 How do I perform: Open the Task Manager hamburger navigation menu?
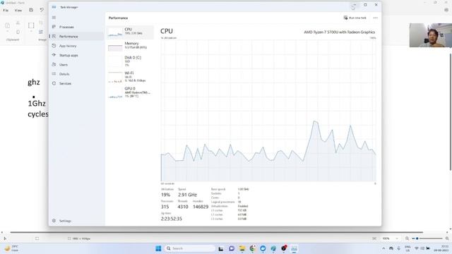[54, 18]
